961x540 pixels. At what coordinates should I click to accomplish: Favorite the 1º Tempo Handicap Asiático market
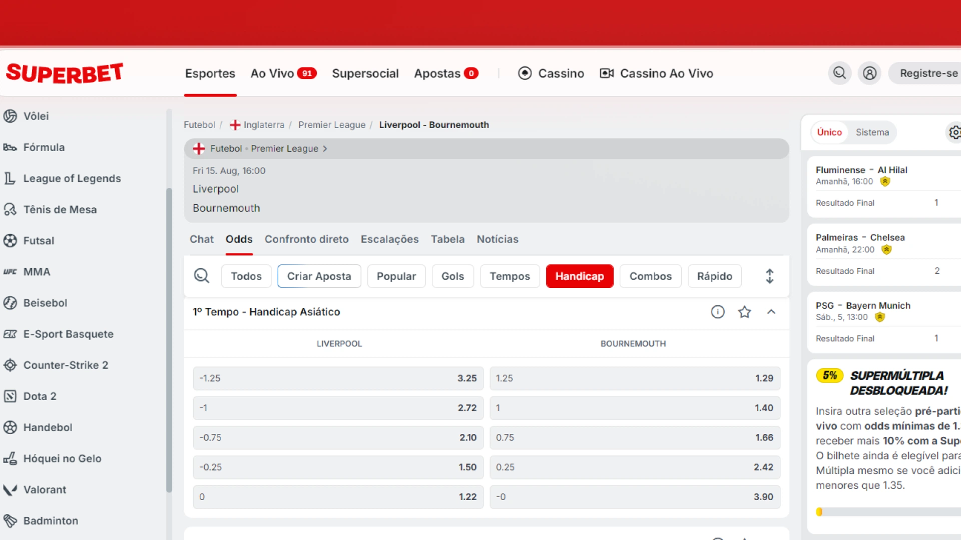(x=745, y=312)
